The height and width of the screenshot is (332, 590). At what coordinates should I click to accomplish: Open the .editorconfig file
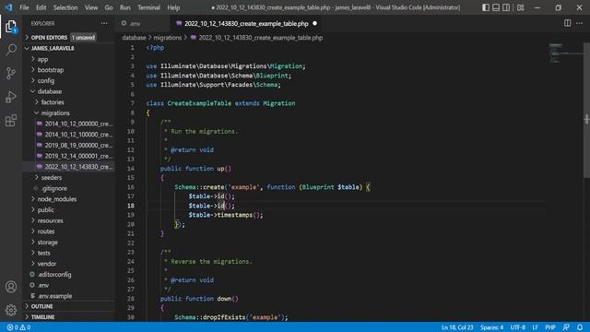click(x=69, y=275)
